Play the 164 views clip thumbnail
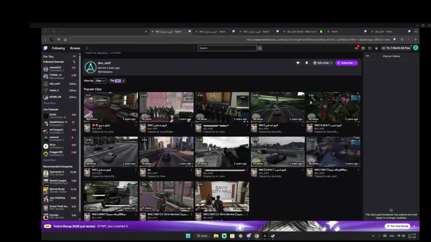Viewport: 431px width, 242px height. pos(111,107)
